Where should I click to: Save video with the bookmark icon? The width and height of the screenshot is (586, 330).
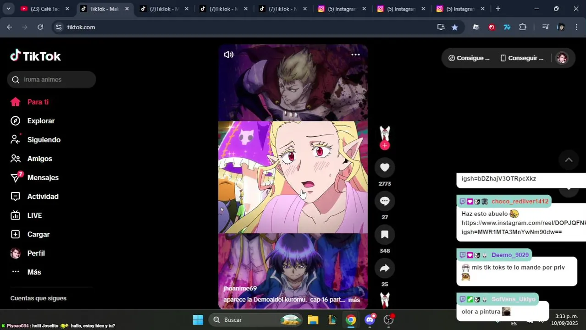[385, 235]
